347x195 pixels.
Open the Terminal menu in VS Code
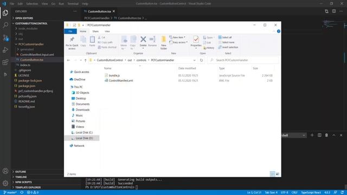[73, 4]
